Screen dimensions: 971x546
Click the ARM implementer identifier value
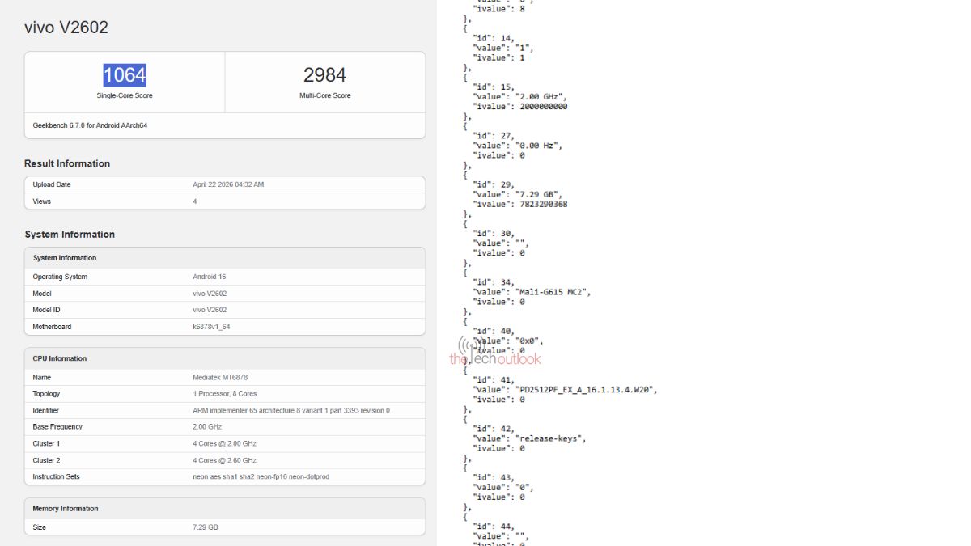[290, 410]
